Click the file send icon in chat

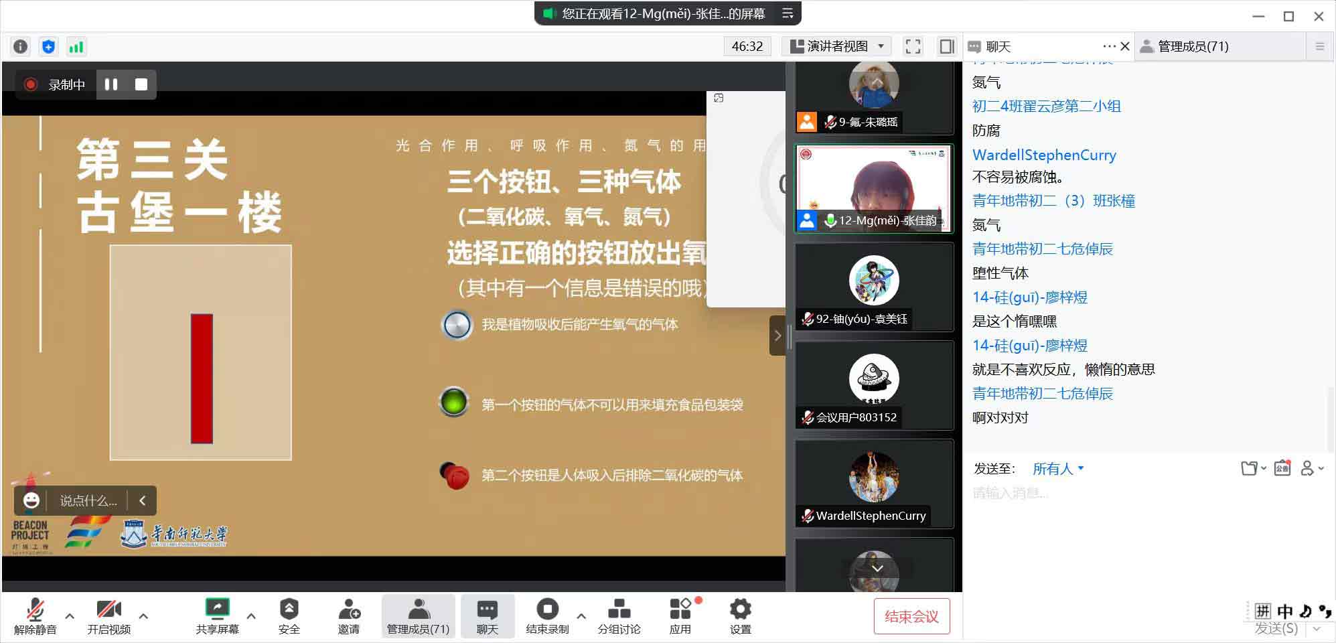pyautogui.click(x=1249, y=468)
